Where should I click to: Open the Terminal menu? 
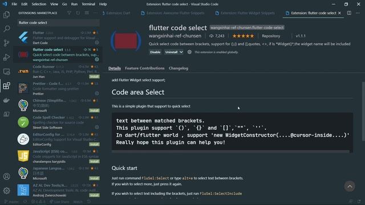point(88,4)
